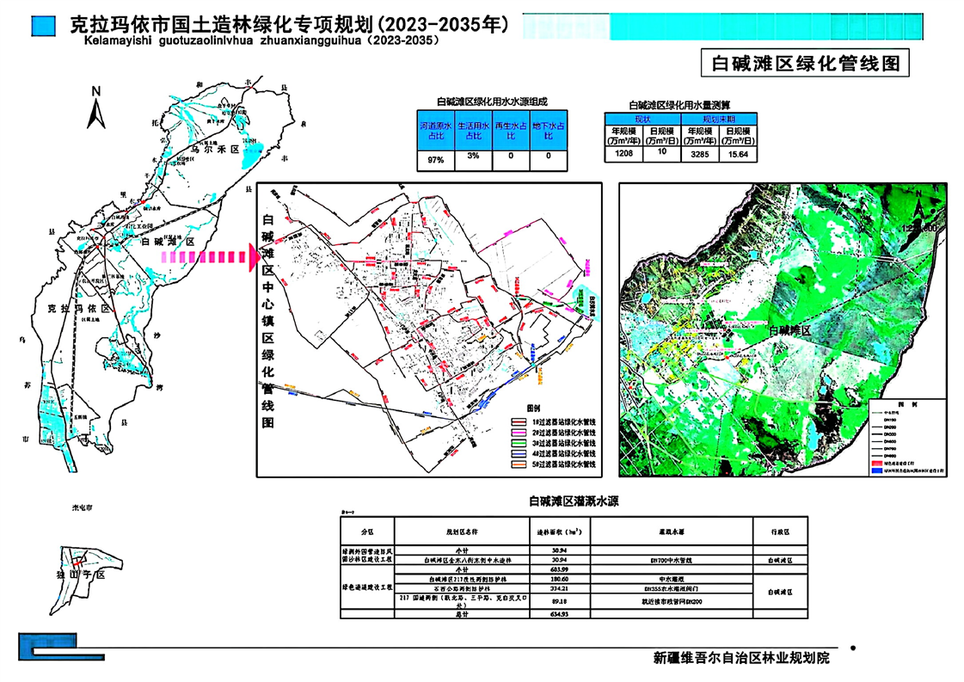Click the 白碱滩区 label on the satellite image
This screenshot has width=964, height=682.
(x=790, y=330)
